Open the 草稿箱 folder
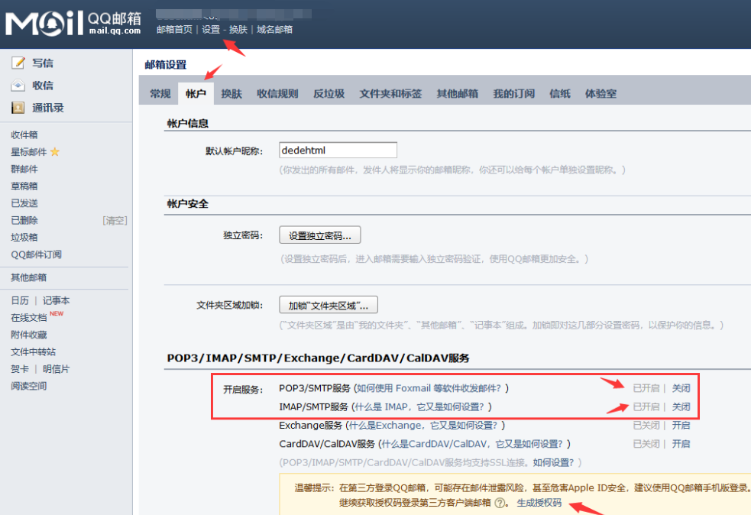Image resolution: width=751 pixels, height=515 pixels. tap(24, 186)
